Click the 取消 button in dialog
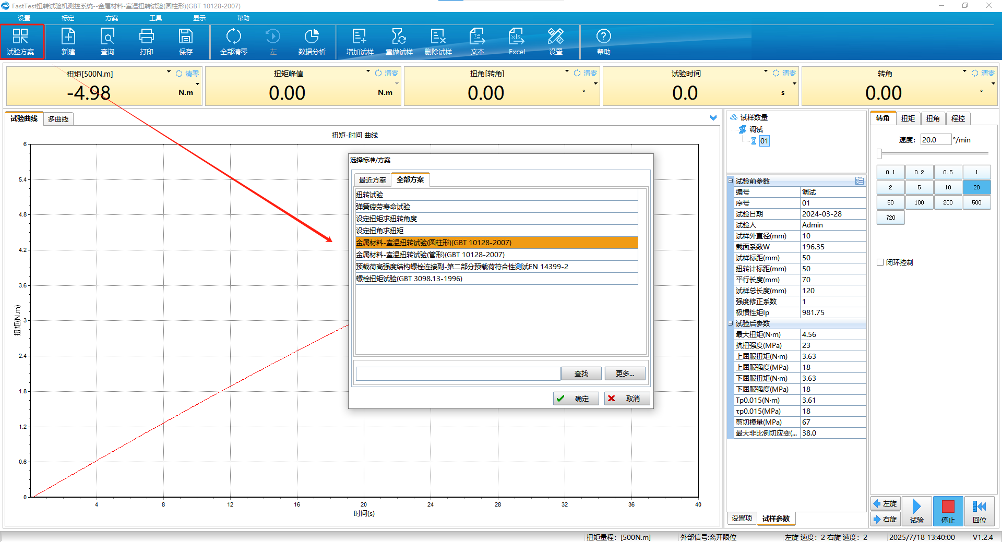This screenshot has width=1002, height=542. click(x=627, y=399)
